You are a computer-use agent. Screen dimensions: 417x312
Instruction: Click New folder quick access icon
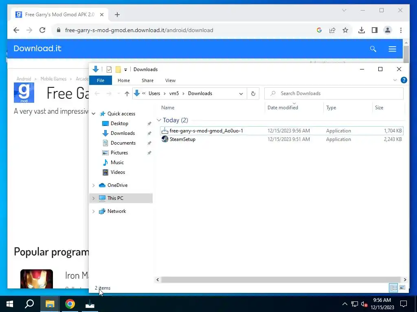(118, 69)
